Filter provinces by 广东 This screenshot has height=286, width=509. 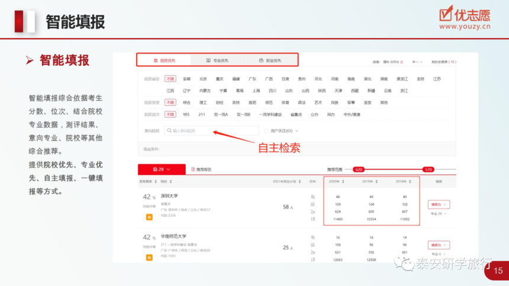pos(252,79)
